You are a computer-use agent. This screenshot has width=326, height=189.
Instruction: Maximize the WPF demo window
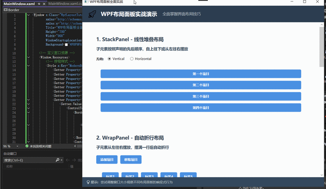click(304, 2)
